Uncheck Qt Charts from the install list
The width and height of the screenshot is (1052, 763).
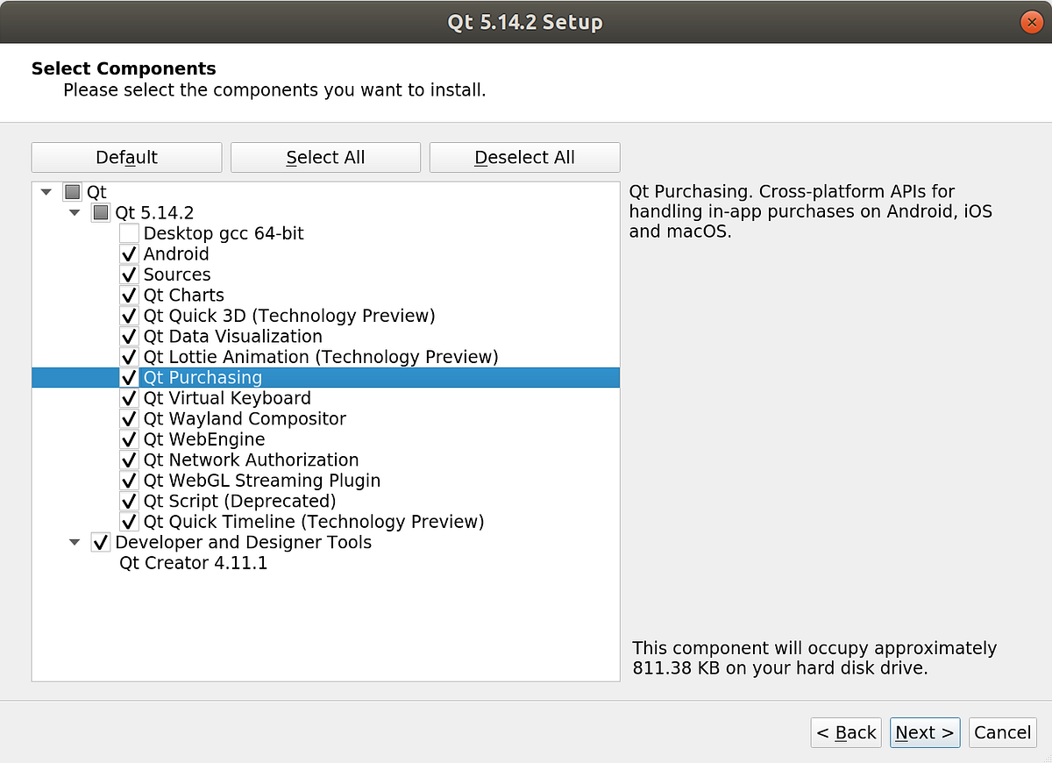pyautogui.click(x=128, y=295)
